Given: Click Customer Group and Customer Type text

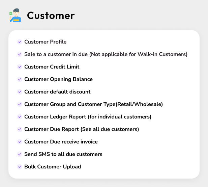Looking at the screenshot, I should pyautogui.click(x=93, y=104).
